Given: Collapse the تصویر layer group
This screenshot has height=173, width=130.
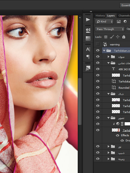Looking at the screenshot, I should coord(108,118).
